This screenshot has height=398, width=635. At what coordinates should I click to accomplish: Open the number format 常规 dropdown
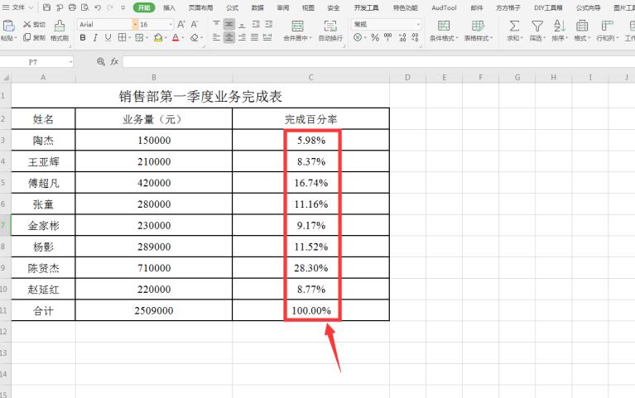(x=418, y=25)
